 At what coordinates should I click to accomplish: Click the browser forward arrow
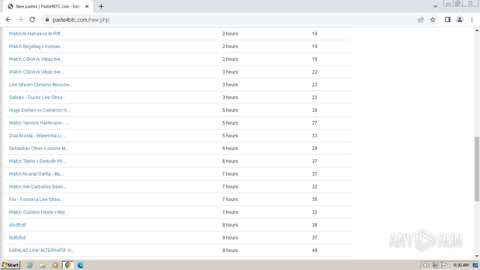pyautogui.click(x=20, y=19)
